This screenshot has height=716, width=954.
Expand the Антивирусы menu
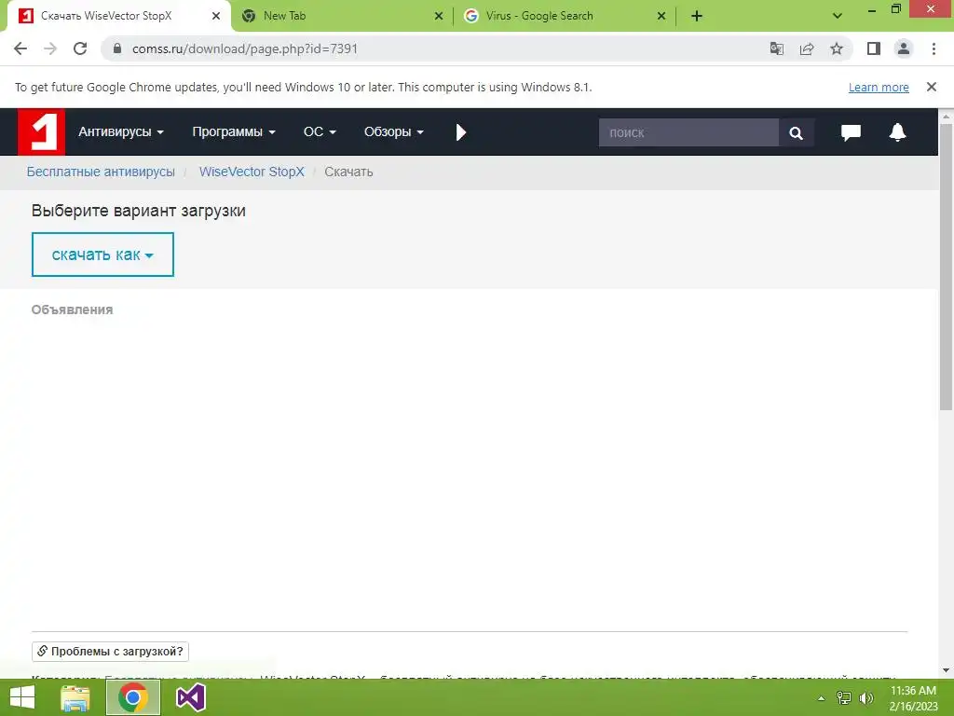(120, 132)
